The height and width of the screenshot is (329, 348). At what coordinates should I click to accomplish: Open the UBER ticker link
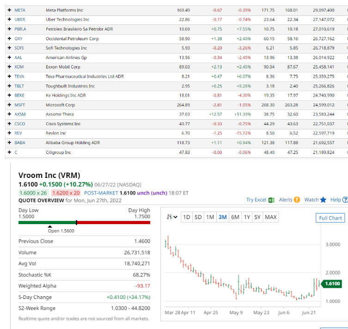[20, 19]
